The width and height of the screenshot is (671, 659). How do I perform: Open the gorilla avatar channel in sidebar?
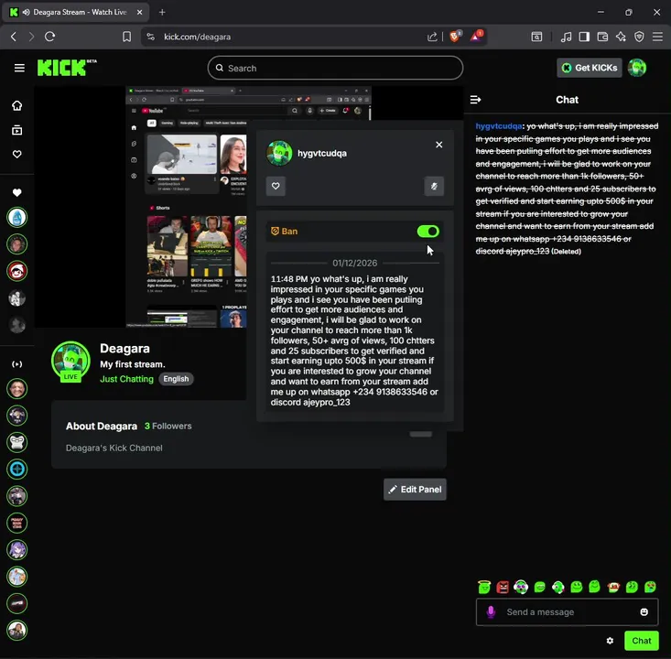point(17,442)
